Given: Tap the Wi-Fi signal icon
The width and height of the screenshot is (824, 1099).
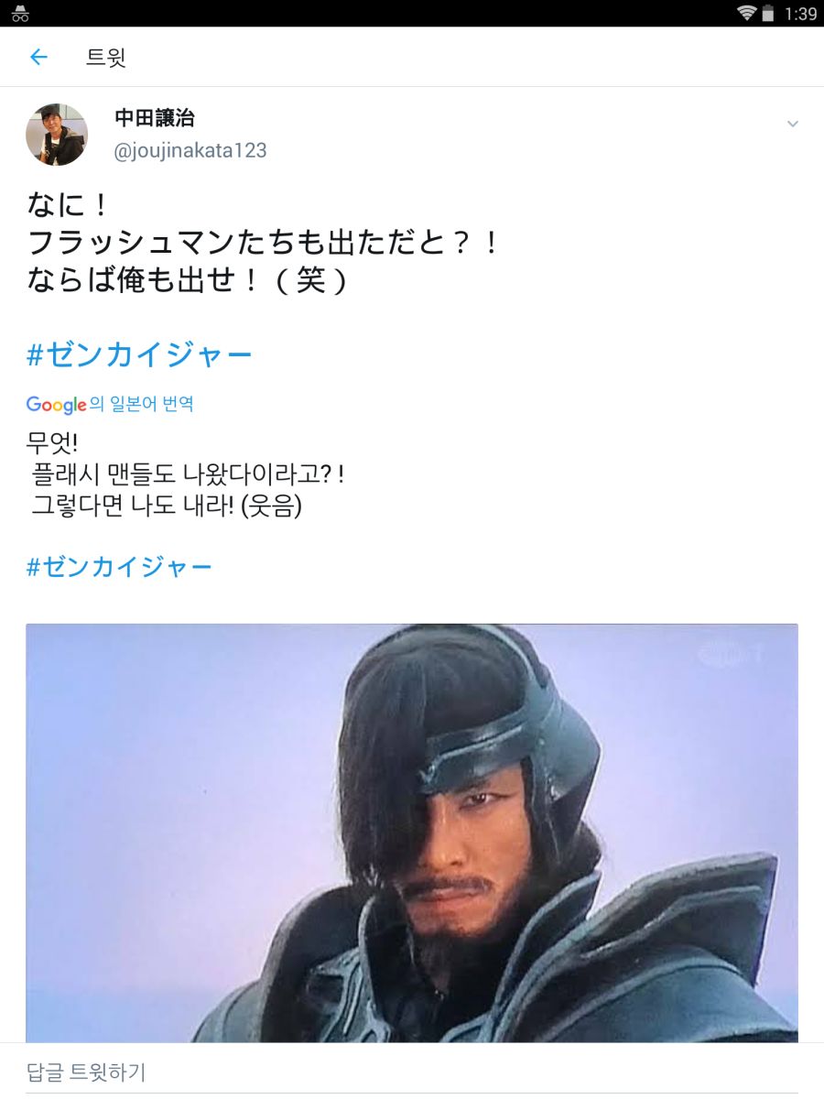Looking at the screenshot, I should pyautogui.click(x=747, y=13).
